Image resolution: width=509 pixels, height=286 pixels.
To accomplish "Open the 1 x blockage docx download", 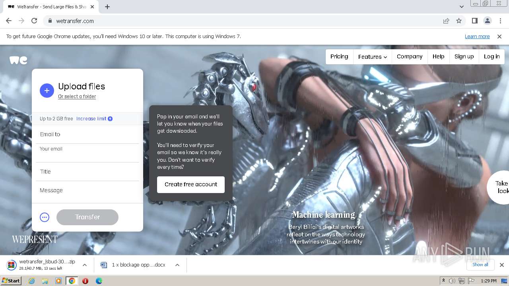I will pos(133,265).
